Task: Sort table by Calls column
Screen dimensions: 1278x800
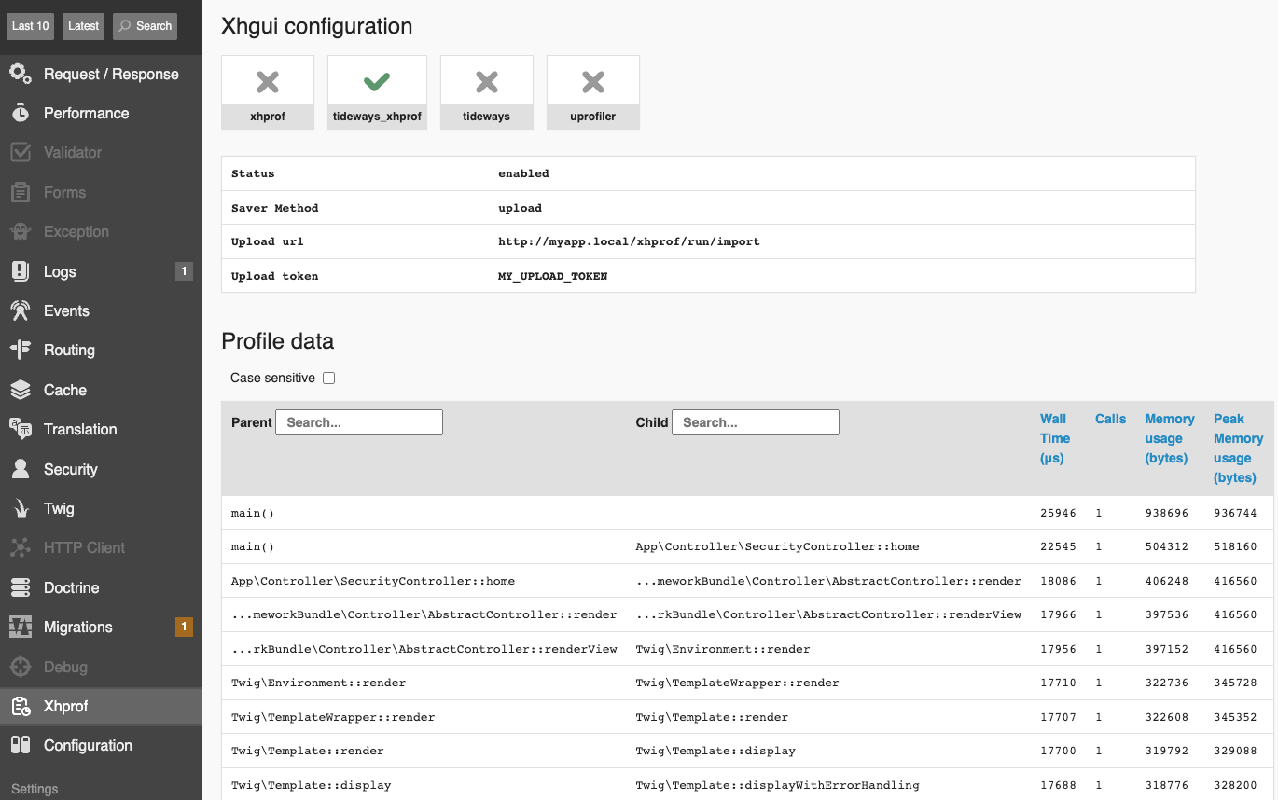Action: click(x=1110, y=419)
